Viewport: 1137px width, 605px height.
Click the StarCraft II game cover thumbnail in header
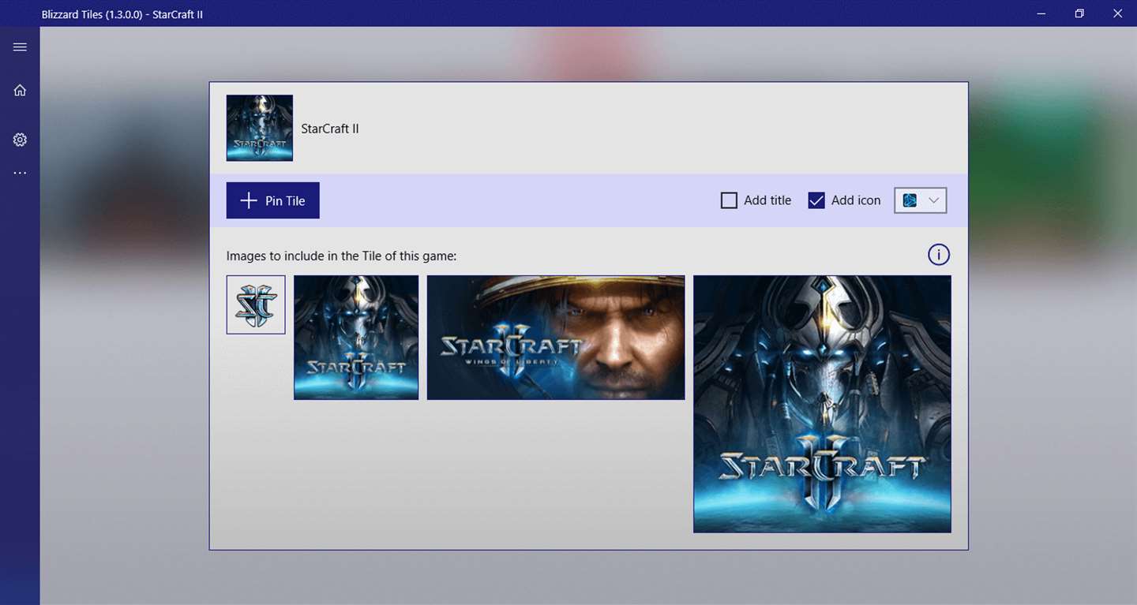coord(260,128)
